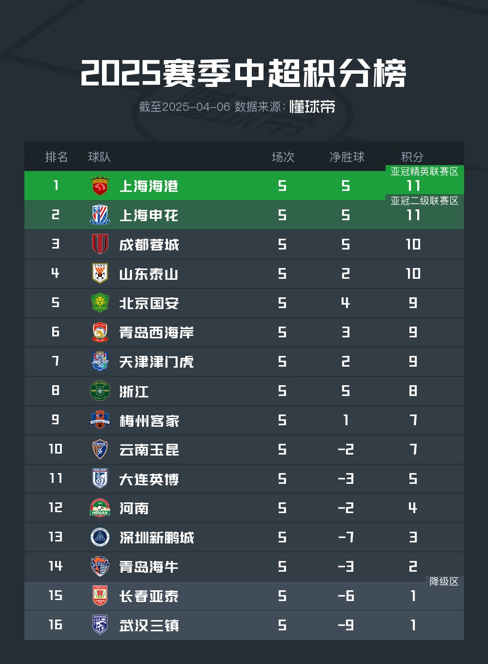Click the Meizhou Hakka (梅州客家) team crest
The image size is (488, 664).
click(x=100, y=420)
